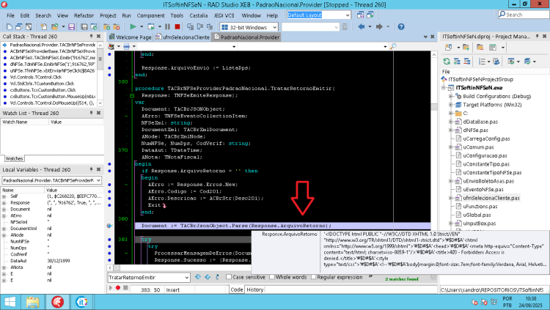Expand the Self variable node
Viewport: 550px width, 310px height.
coord(4,196)
